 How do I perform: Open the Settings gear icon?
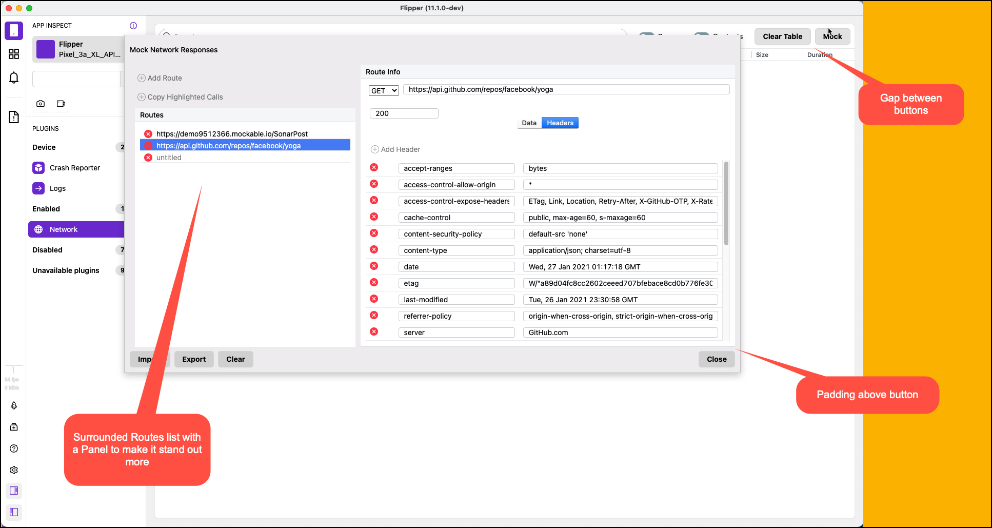pos(14,470)
